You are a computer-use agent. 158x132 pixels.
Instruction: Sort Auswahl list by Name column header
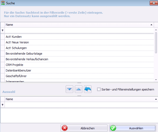pyautogui.click(x=81, y=99)
